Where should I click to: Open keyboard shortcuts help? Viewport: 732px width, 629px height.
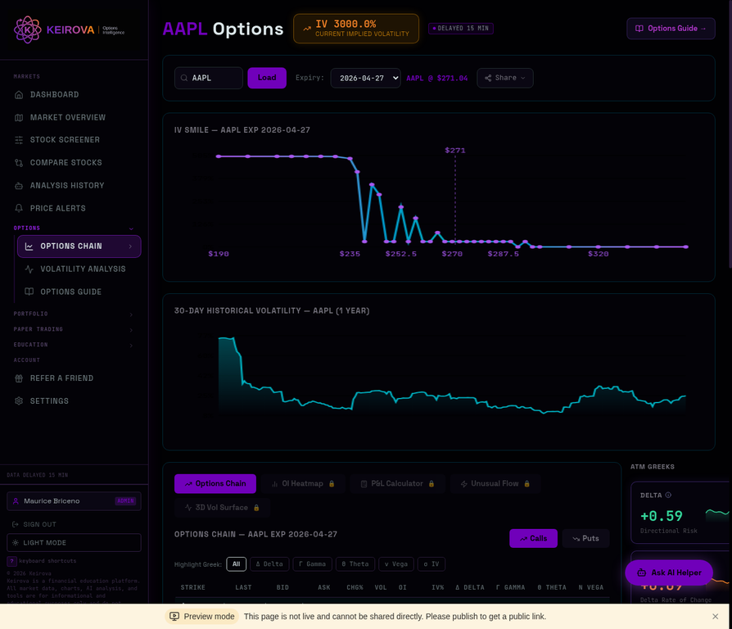42,561
